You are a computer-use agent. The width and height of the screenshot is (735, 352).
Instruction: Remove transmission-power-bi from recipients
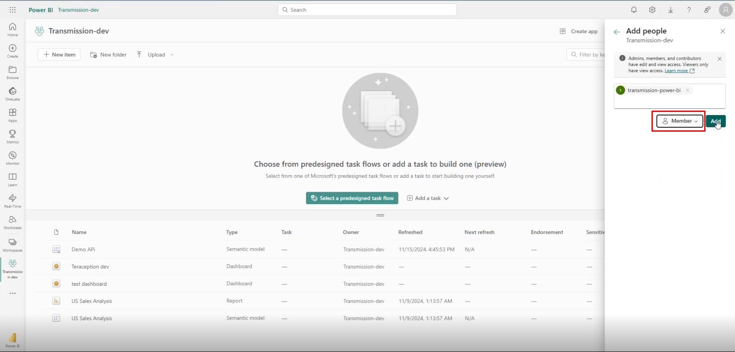688,90
